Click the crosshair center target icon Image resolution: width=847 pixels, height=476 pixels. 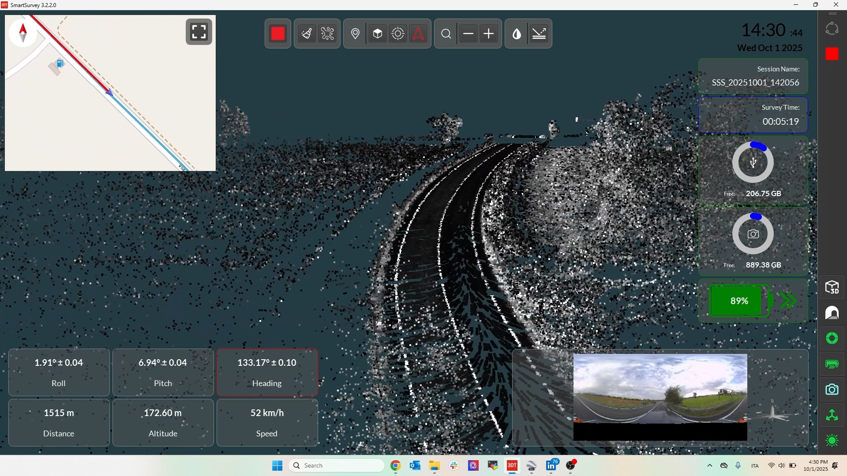click(x=398, y=33)
